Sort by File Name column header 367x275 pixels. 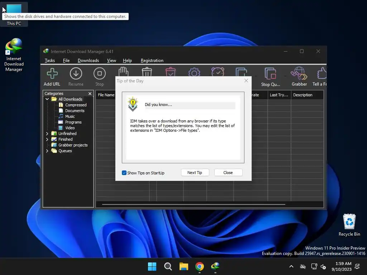(106, 95)
